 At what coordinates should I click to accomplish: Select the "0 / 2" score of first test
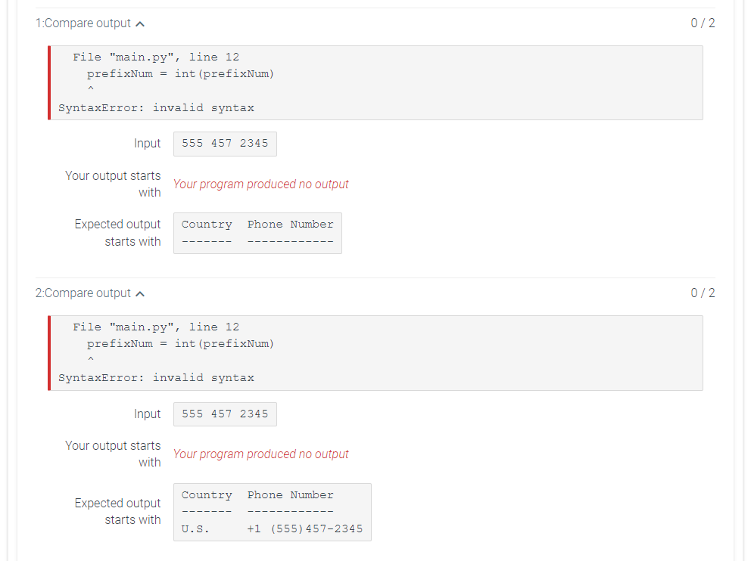(x=703, y=23)
